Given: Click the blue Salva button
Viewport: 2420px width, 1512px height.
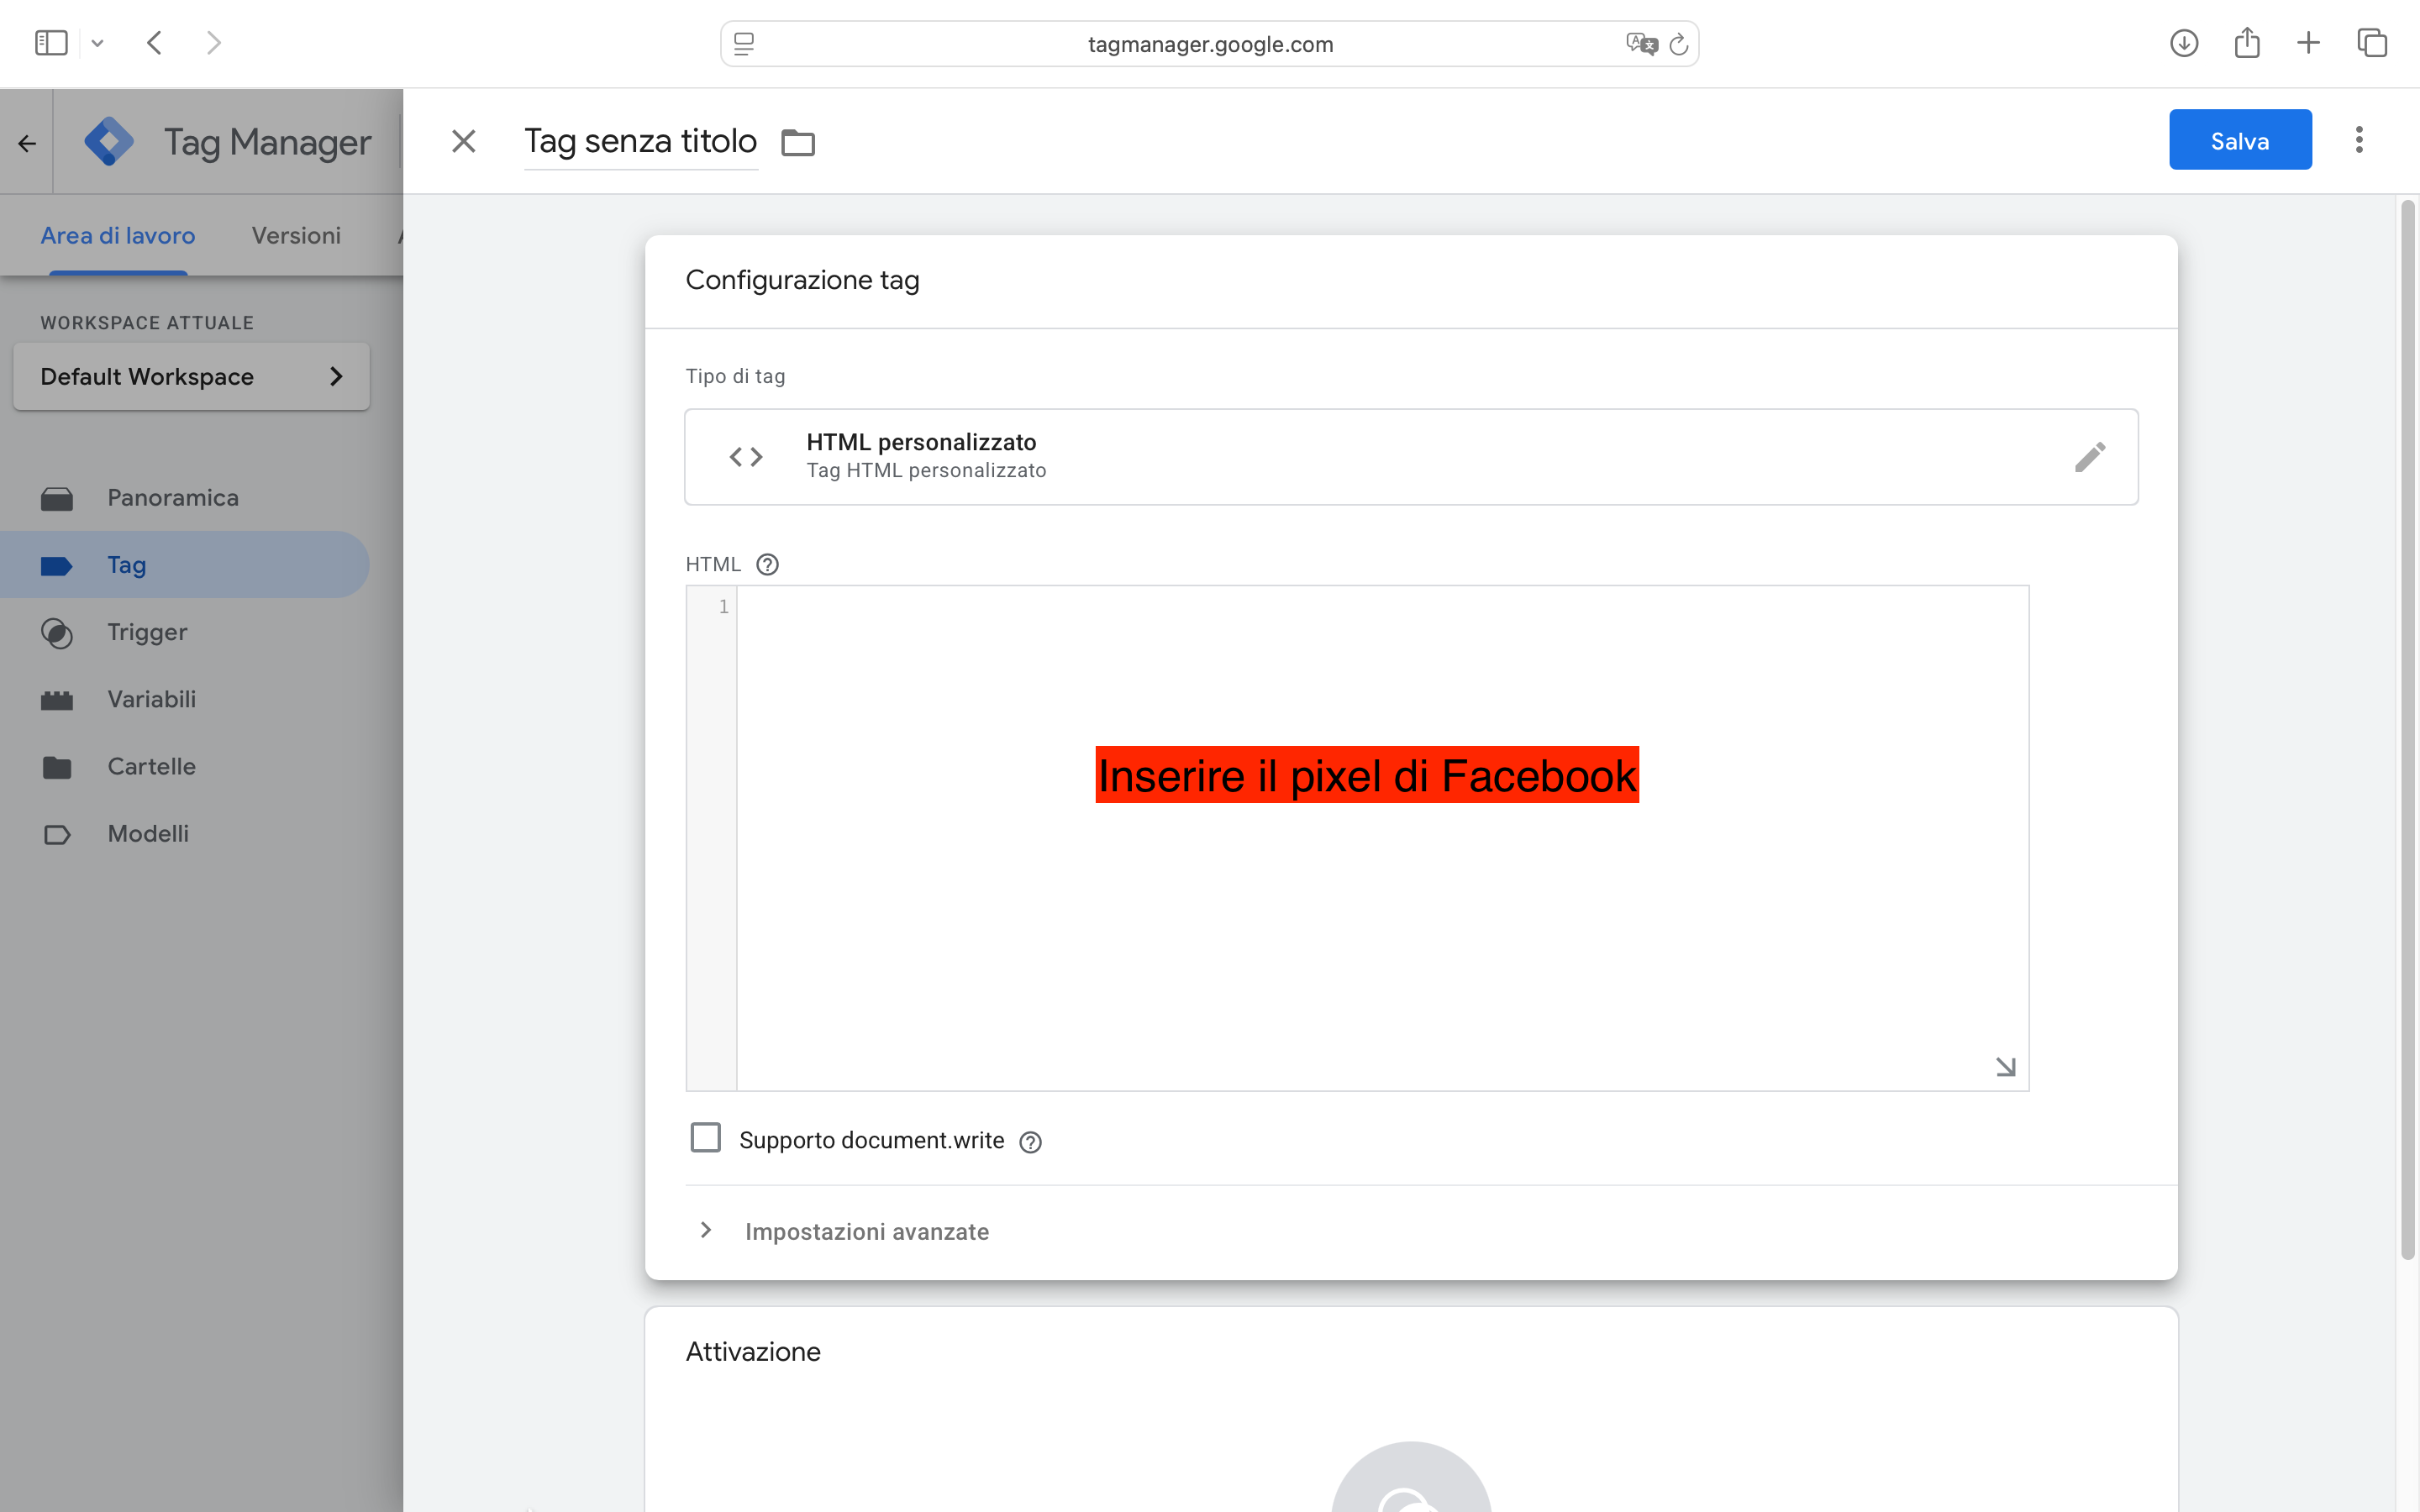Looking at the screenshot, I should click(x=2239, y=140).
